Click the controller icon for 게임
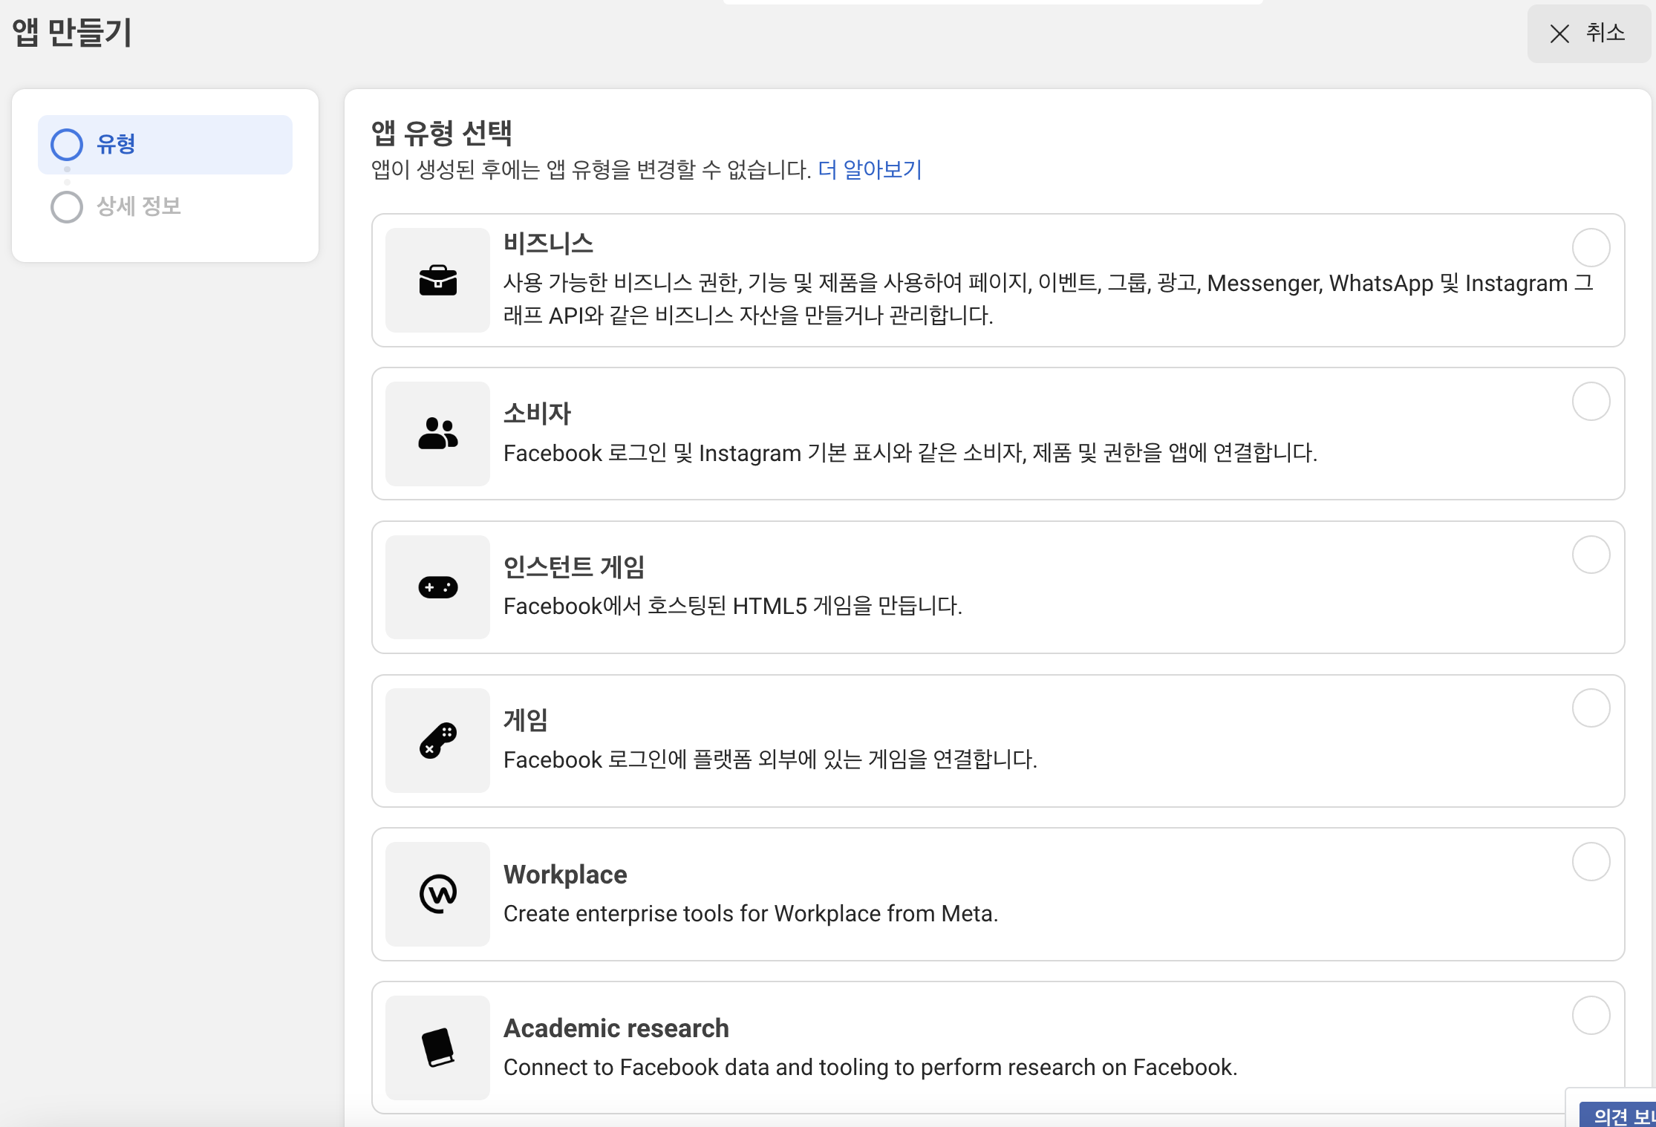 [437, 740]
